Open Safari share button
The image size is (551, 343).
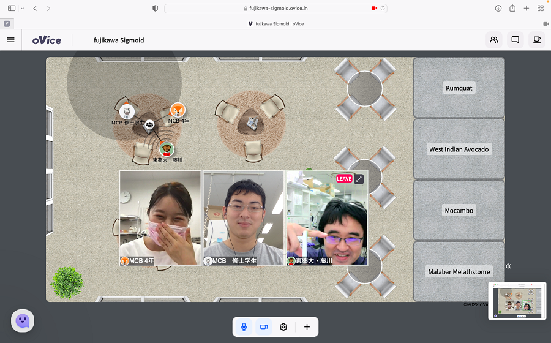pyautogui.click(x=512, y=8)
